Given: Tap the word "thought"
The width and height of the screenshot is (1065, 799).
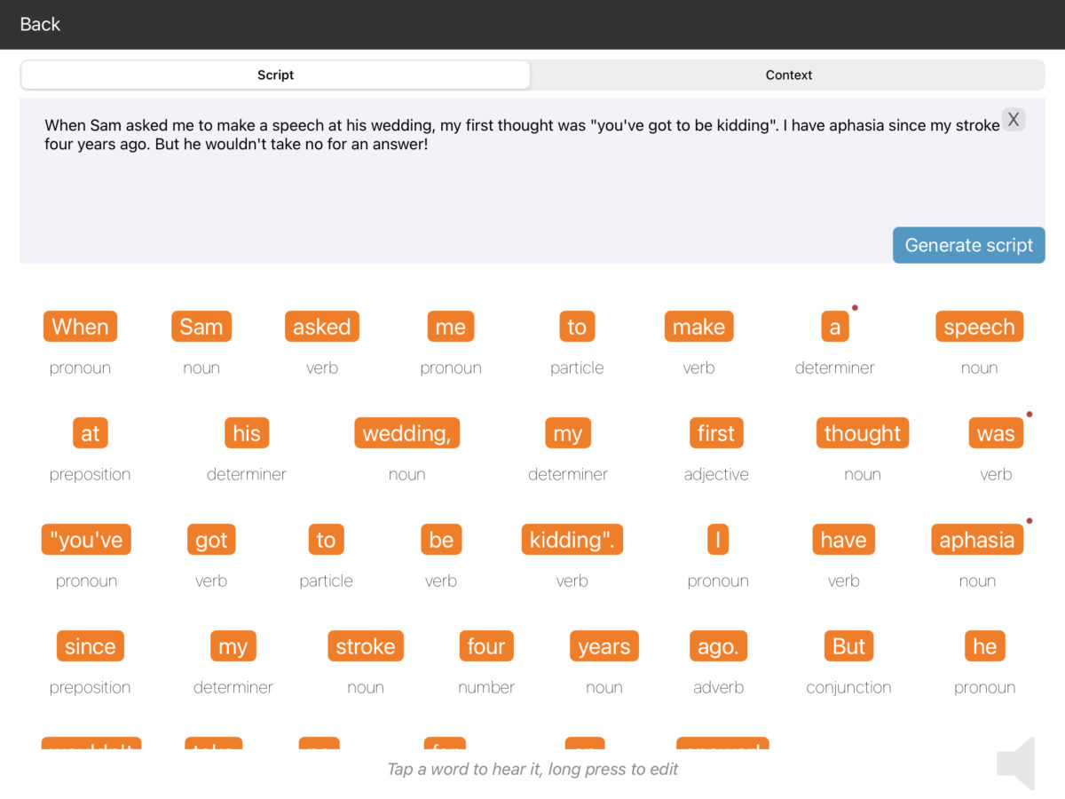Looking at the screenshot, I should (862, 433).
